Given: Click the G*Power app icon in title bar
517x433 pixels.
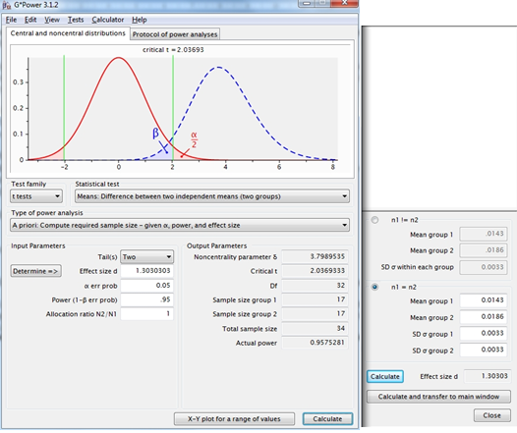Looking at the screenshot, I should click(x=7, y=5).
